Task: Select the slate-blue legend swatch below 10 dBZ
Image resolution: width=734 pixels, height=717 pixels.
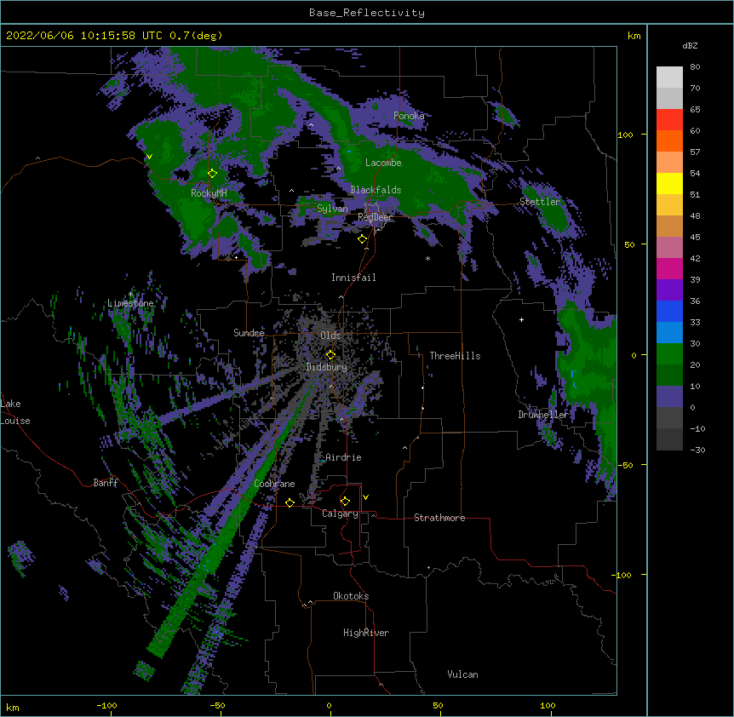Action: (669, 397)
